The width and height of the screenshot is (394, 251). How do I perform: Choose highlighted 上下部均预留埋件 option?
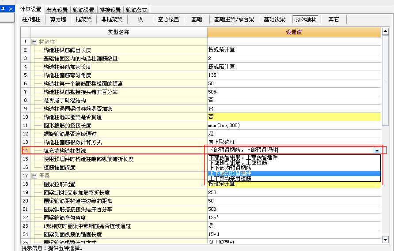pos(294,173)
